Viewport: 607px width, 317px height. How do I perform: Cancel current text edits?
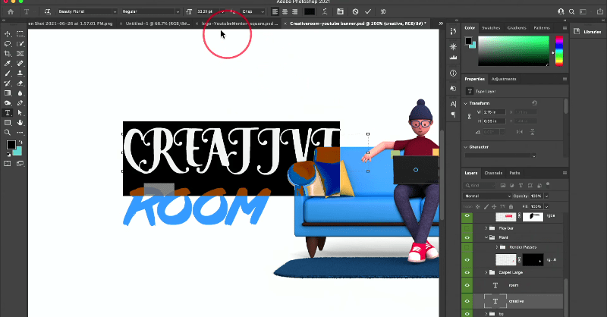click(355, 11)
